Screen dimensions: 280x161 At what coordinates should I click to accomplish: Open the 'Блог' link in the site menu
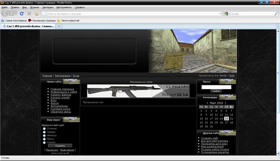[53, 101]
